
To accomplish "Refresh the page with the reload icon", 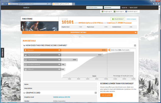I will [51, 4].
